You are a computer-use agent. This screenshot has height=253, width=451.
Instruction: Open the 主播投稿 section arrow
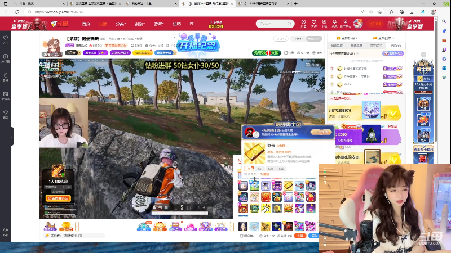[x=347, y=38]
